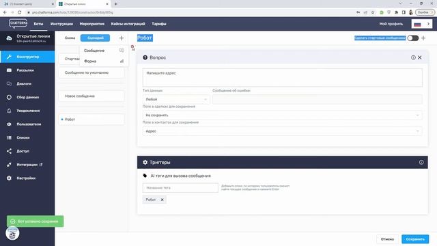Click the Chatforma logo
Screen dimensions: 437x246
coord(18,23)
